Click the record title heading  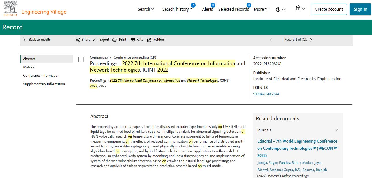[167, 67]
